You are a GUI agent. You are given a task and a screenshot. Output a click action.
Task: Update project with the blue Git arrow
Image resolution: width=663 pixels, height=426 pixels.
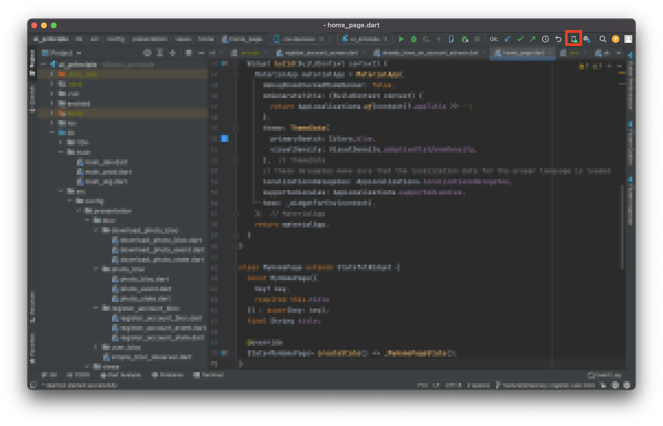(507, 39)
